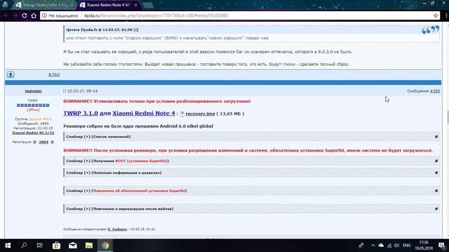
Task: Download the recovery.img attachment
Action: click(x=200, y=113)
